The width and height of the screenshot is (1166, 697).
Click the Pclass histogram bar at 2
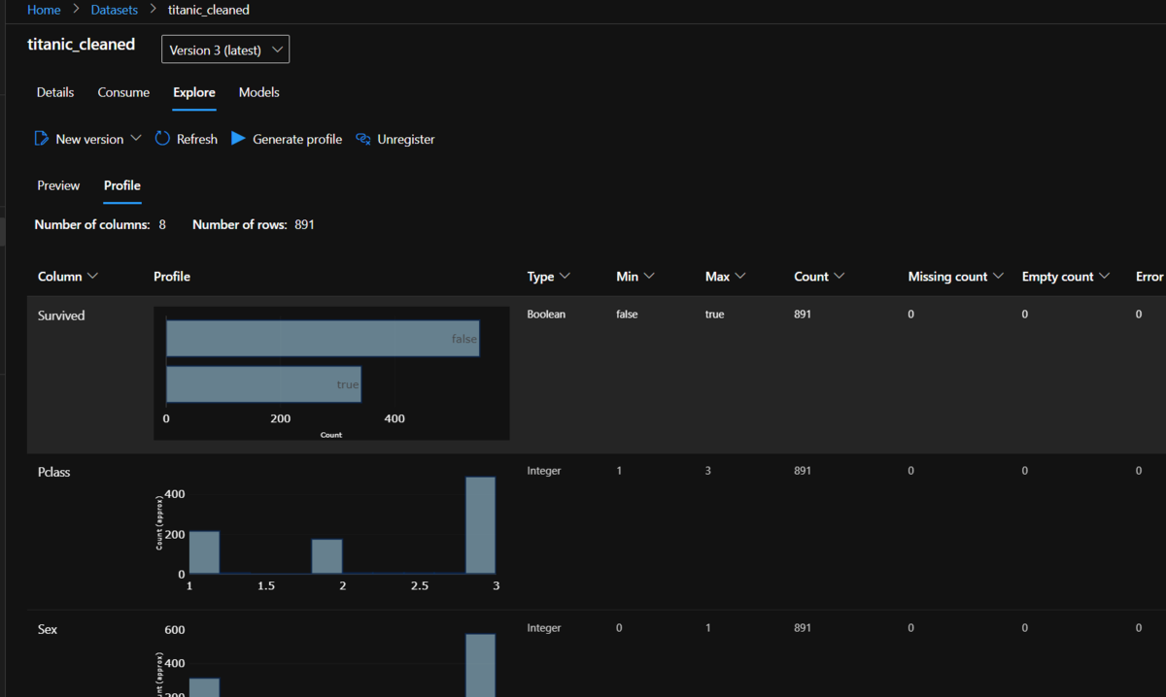326,556
